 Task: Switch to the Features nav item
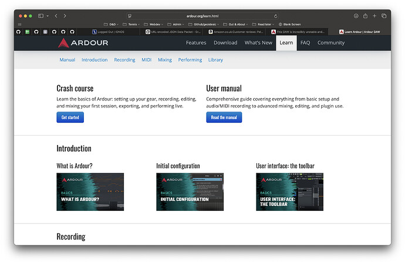coord(196,43)
